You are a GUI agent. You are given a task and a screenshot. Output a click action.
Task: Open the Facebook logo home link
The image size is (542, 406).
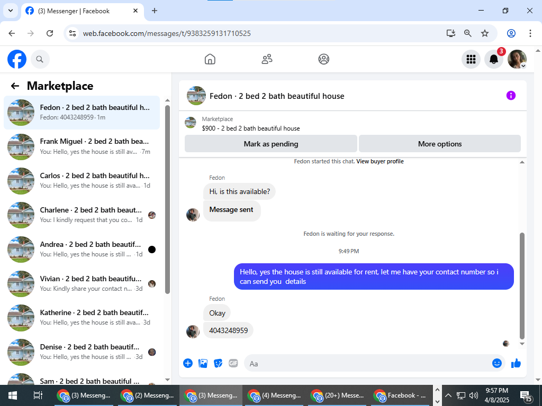[x=17, y=59]
